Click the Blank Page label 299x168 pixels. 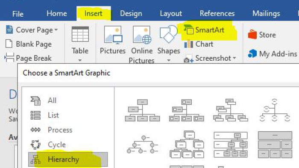pos(34,44)
